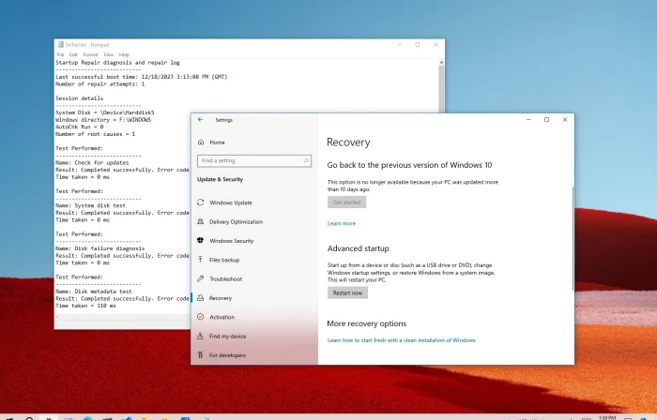Click the 'AutoChk Run = 0' line

click(79, 127)
